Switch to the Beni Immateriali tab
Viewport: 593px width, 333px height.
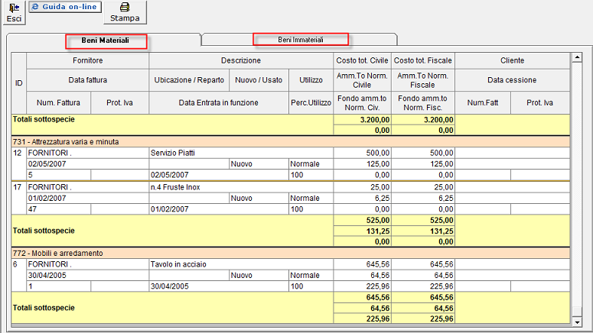(300, 39)
